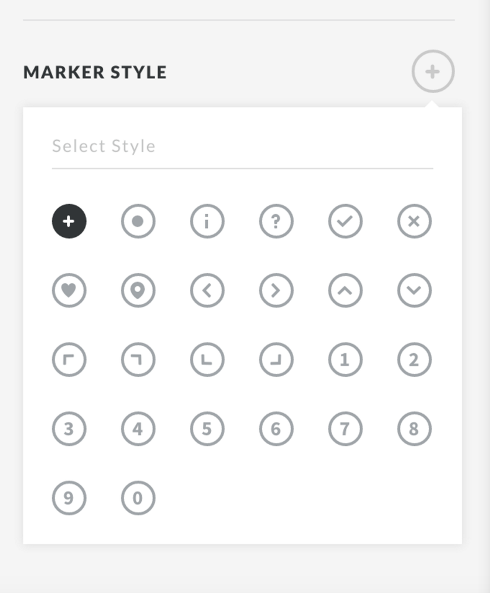This screenshot has width=490, height=593.
Task: Select the plus marker style icon
Action: tap(69, 221)
